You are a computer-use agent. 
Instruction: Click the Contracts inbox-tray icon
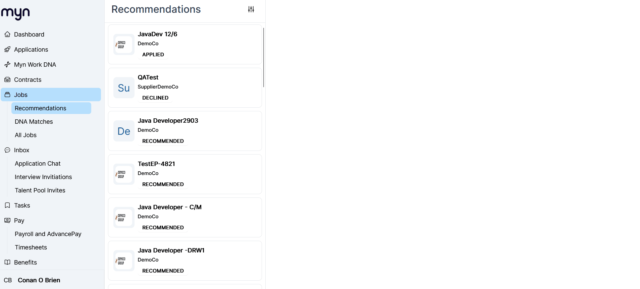[7, 80]
